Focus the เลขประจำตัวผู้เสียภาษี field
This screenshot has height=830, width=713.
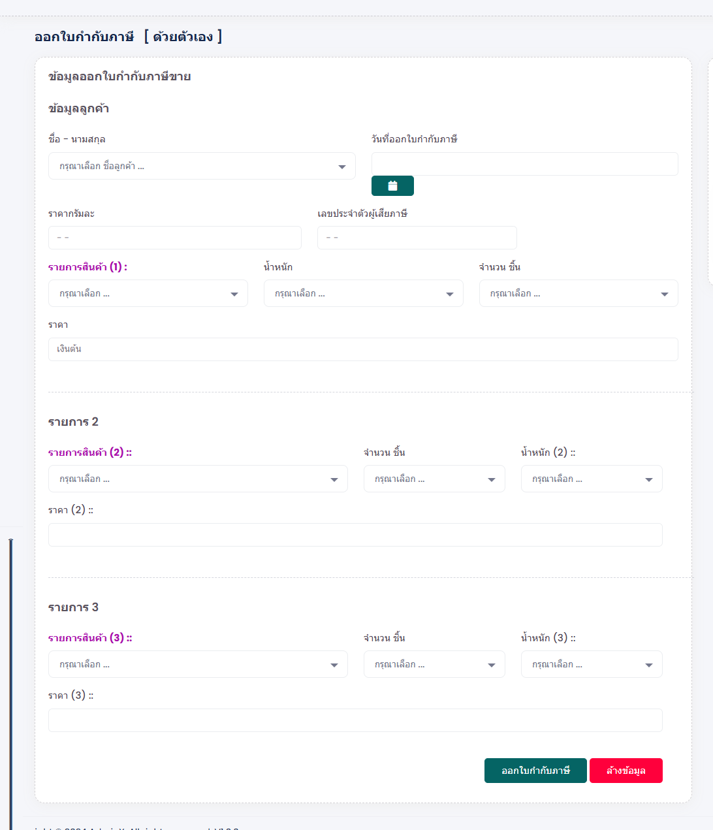coord(417,238)
